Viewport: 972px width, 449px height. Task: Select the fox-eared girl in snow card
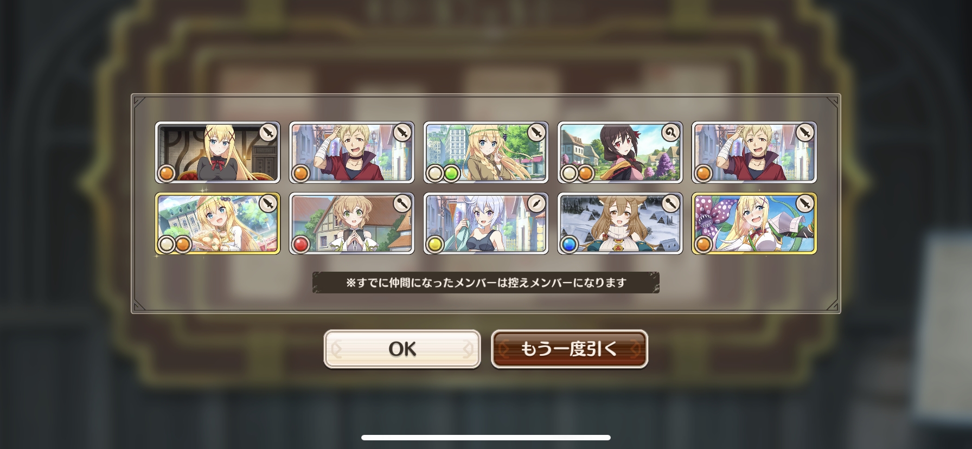click(620, 223)
